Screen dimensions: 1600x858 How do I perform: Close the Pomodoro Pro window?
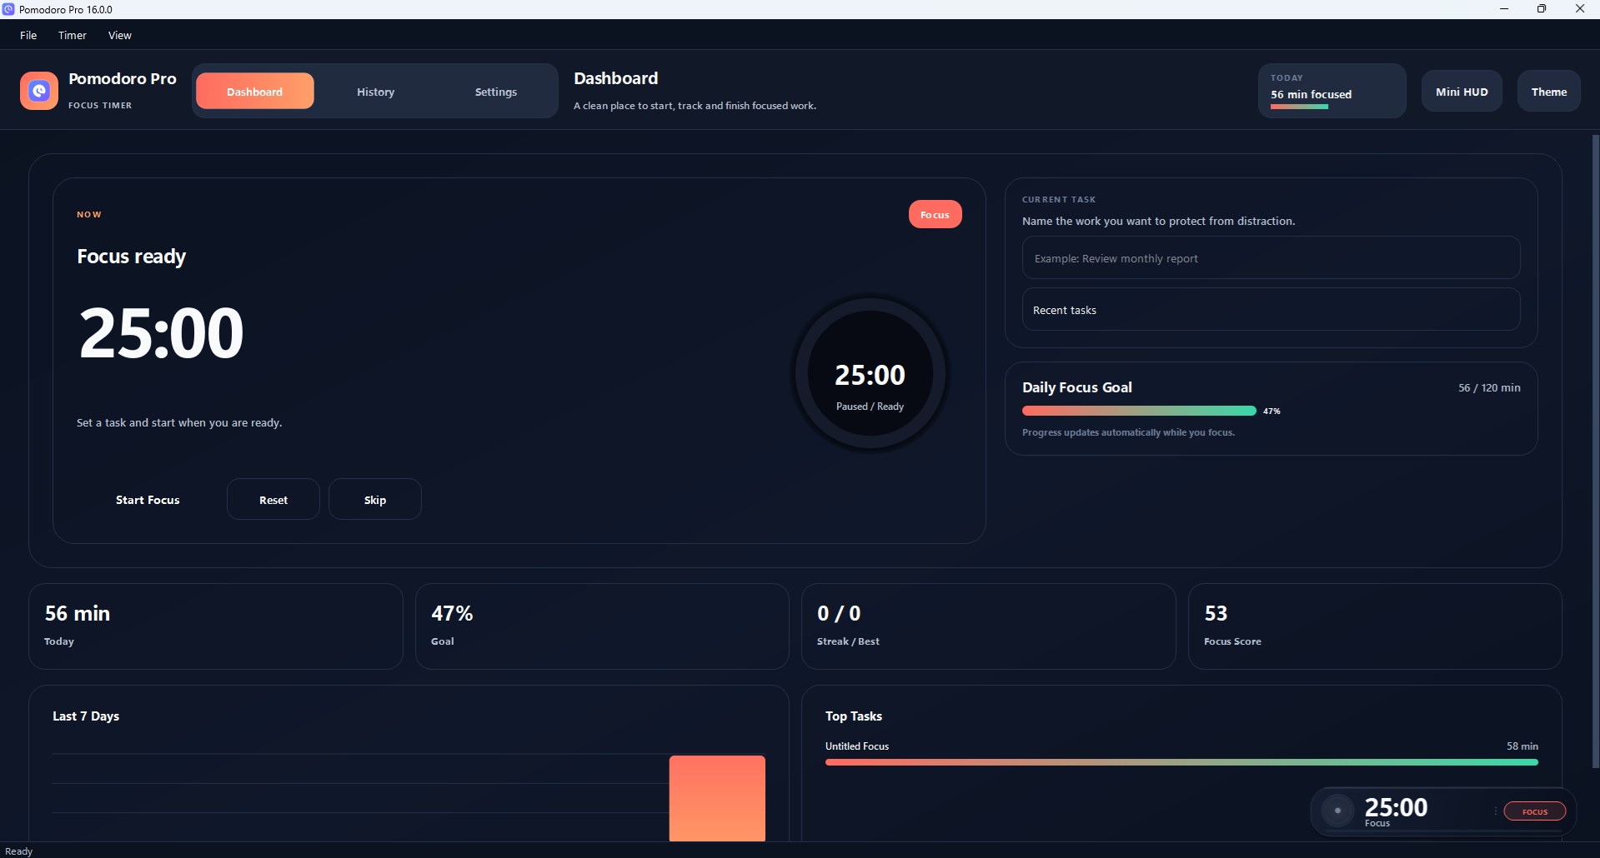(1580, 9)
